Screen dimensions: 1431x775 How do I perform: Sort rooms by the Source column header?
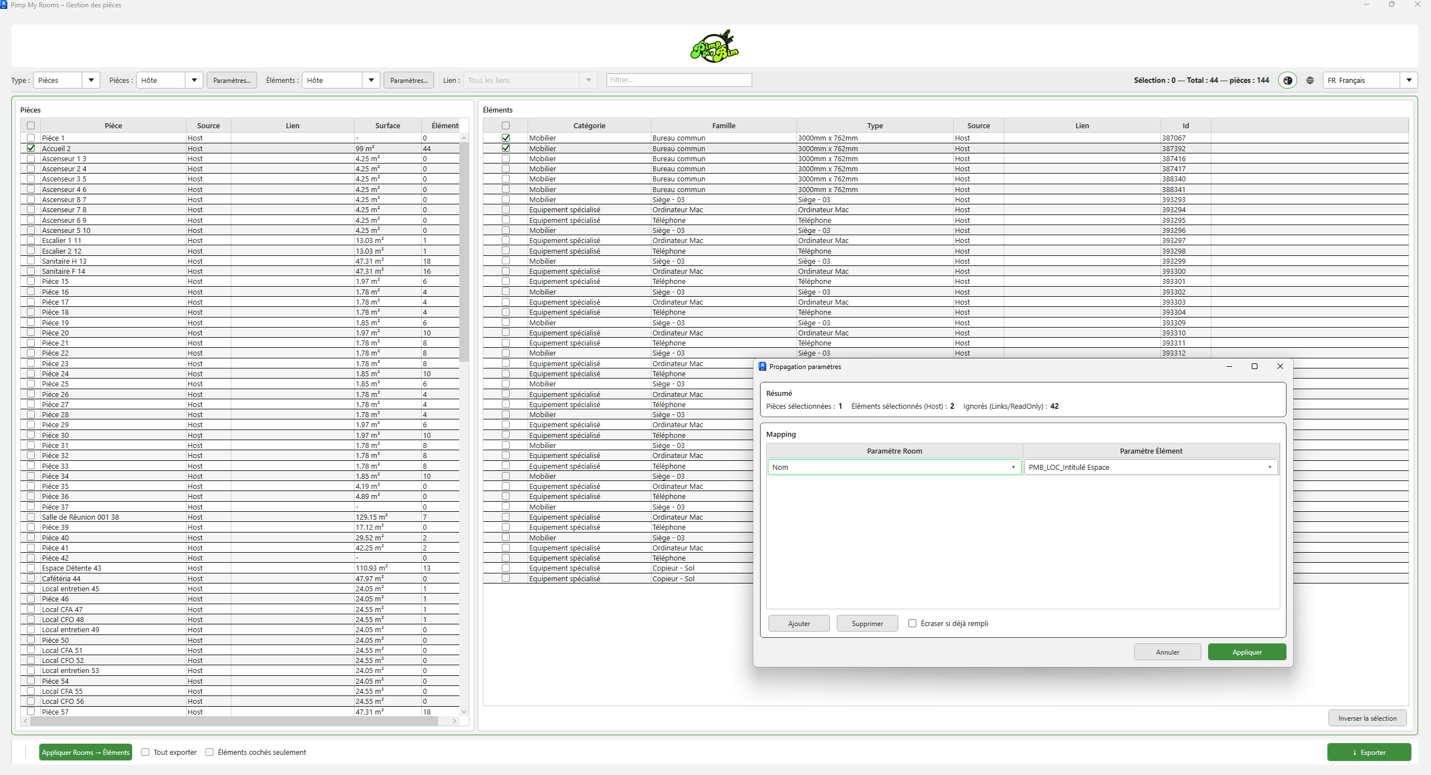[208, 125]
